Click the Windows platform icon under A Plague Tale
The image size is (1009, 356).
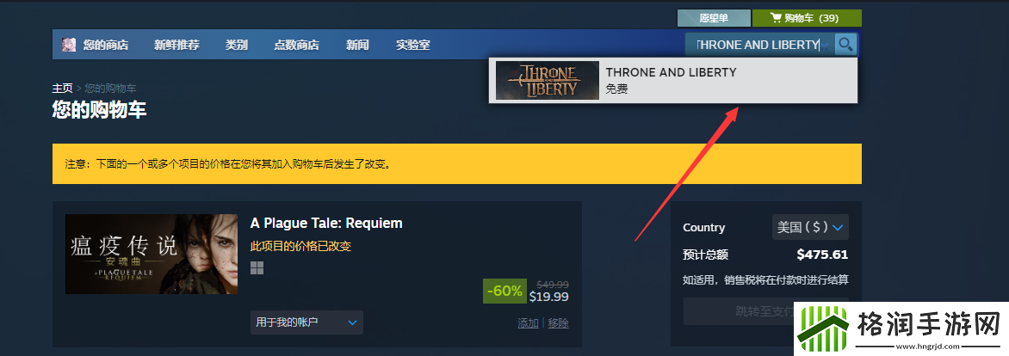point(257,267)
